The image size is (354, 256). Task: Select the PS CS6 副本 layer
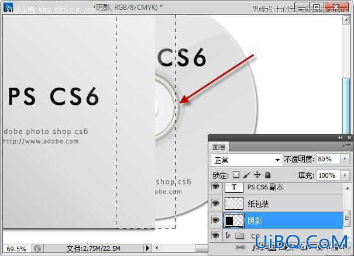tap(276, 187)
